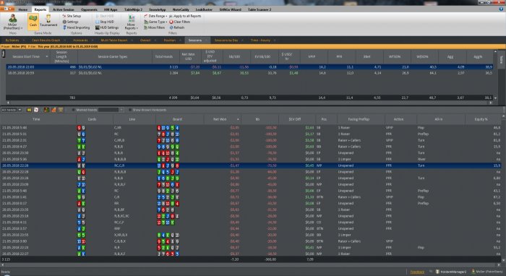The image size is (506, 276).
Task: Expand the All hands dropdown
Action: (12, 110)
